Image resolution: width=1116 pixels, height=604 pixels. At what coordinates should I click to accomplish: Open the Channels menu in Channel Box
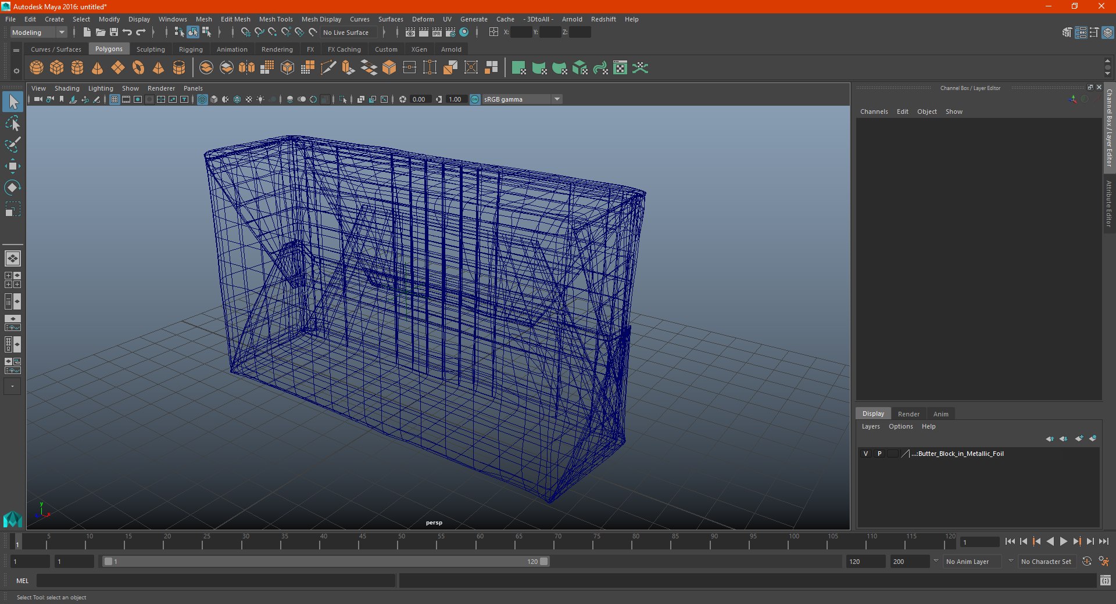pos(874,112)
